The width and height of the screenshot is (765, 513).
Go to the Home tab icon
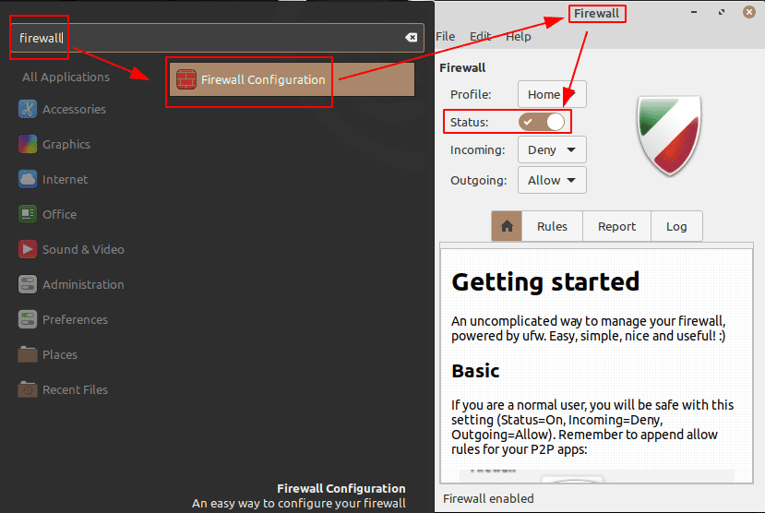(x=507, y=226)
